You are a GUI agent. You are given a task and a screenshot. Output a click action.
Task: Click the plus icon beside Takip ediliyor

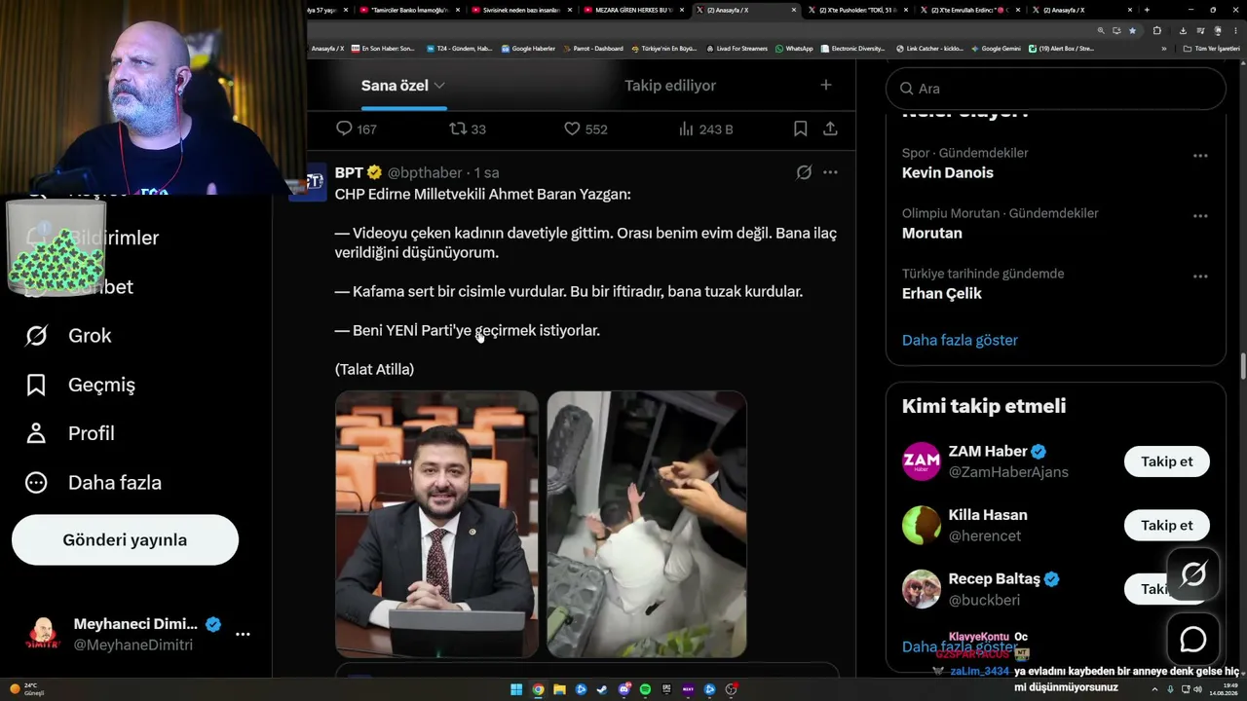point(826,85)
